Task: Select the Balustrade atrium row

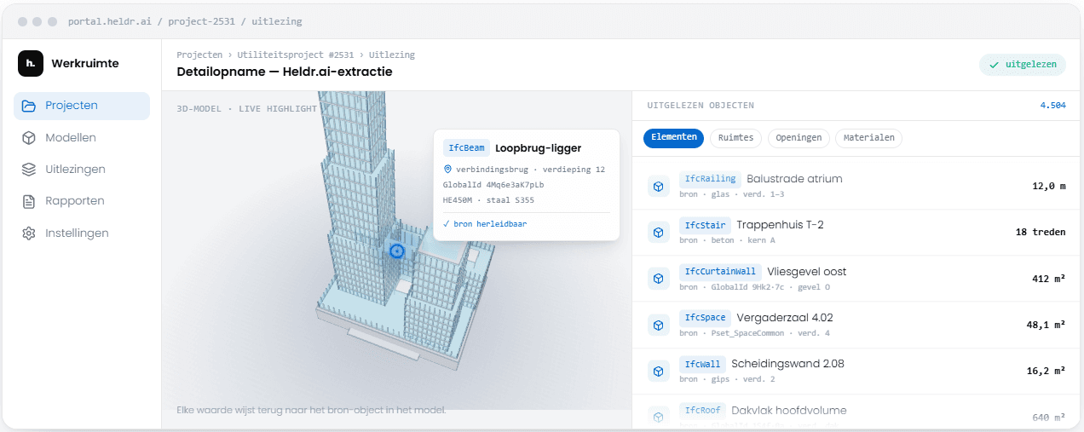Action: 857,186
